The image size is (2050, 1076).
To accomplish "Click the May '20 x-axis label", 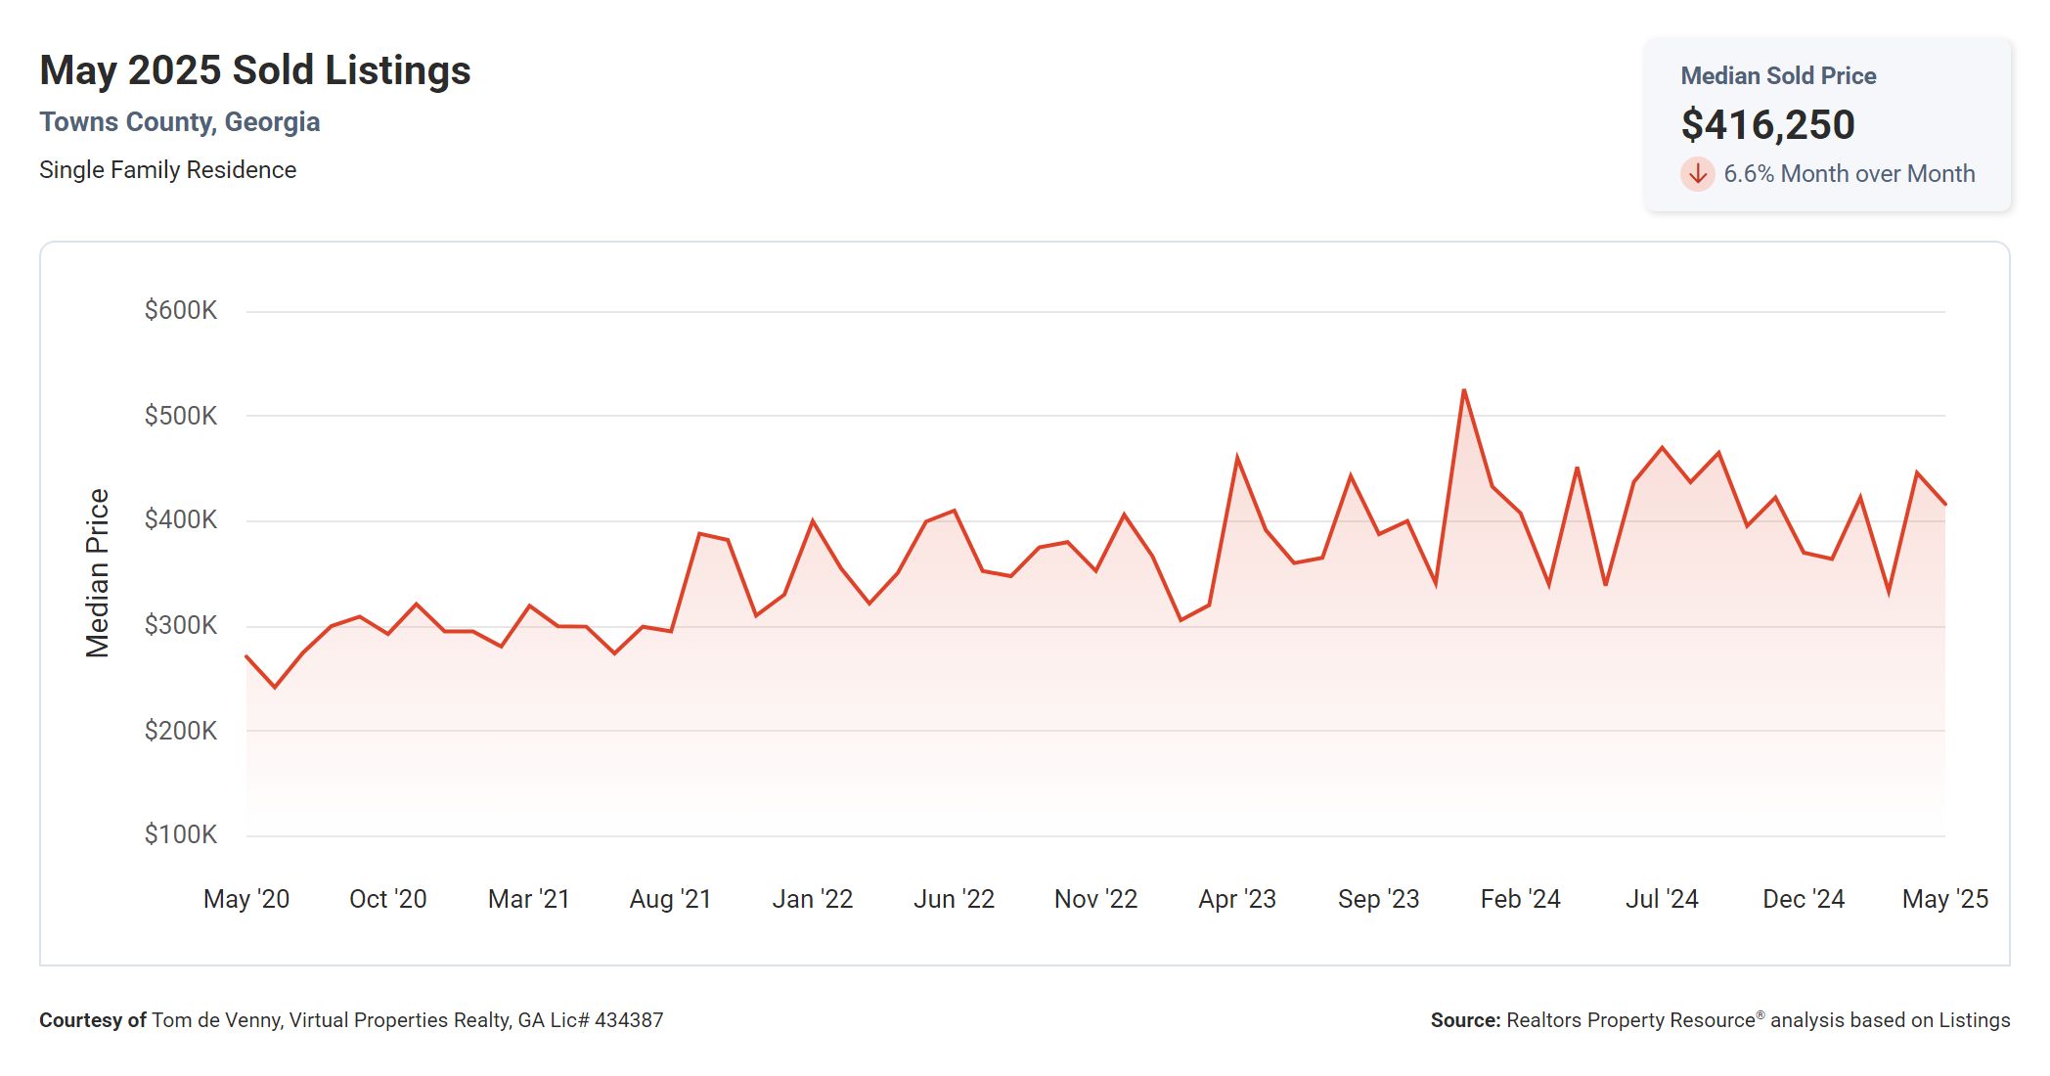I will (x=246, y=899).
